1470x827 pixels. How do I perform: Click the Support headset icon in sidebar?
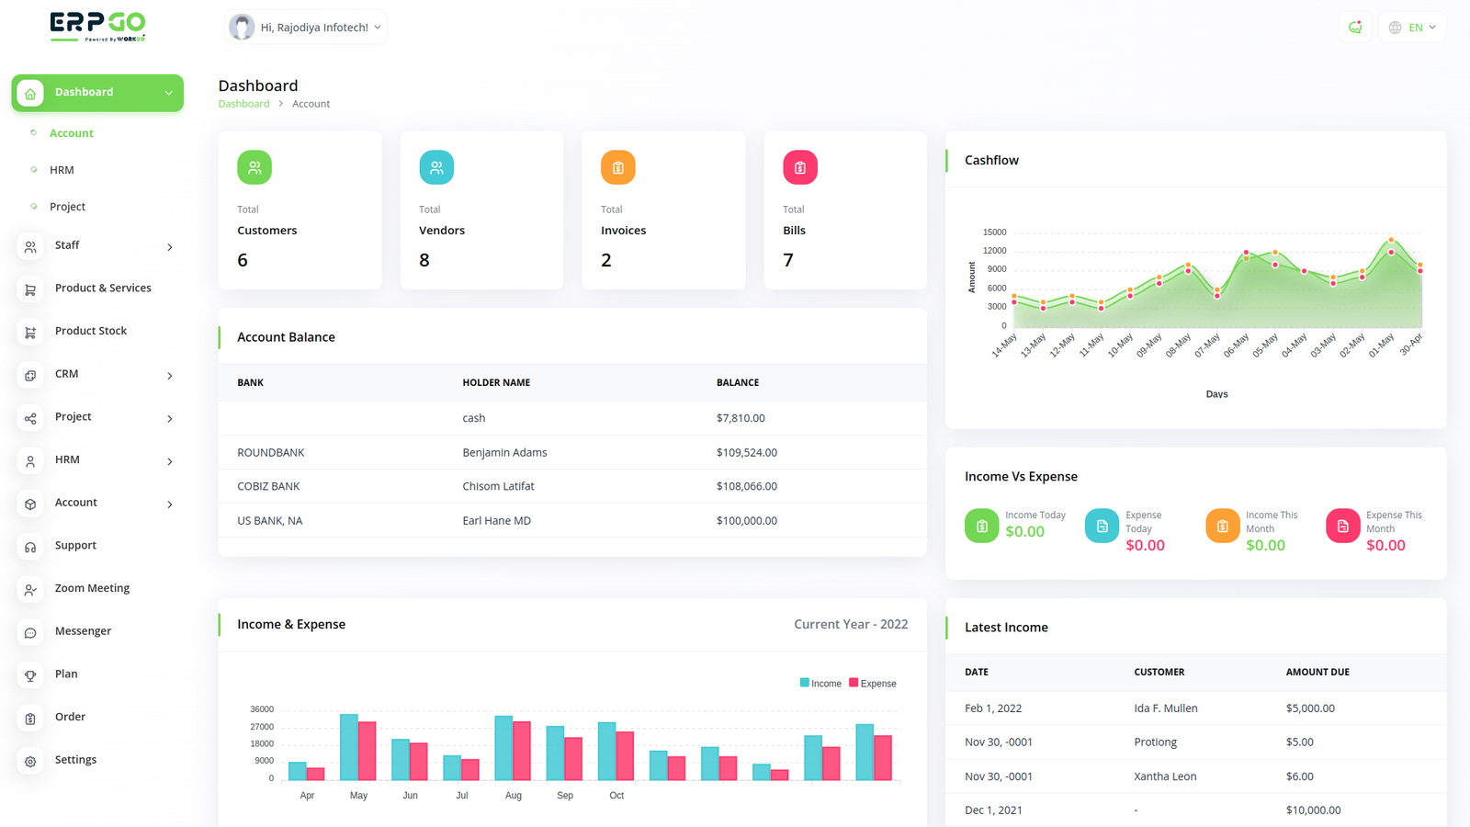pyautogui.click(x=30, y=547)
